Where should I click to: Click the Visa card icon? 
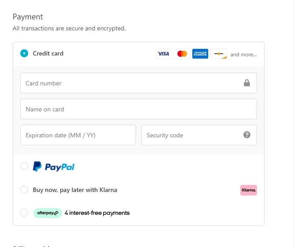163,54
